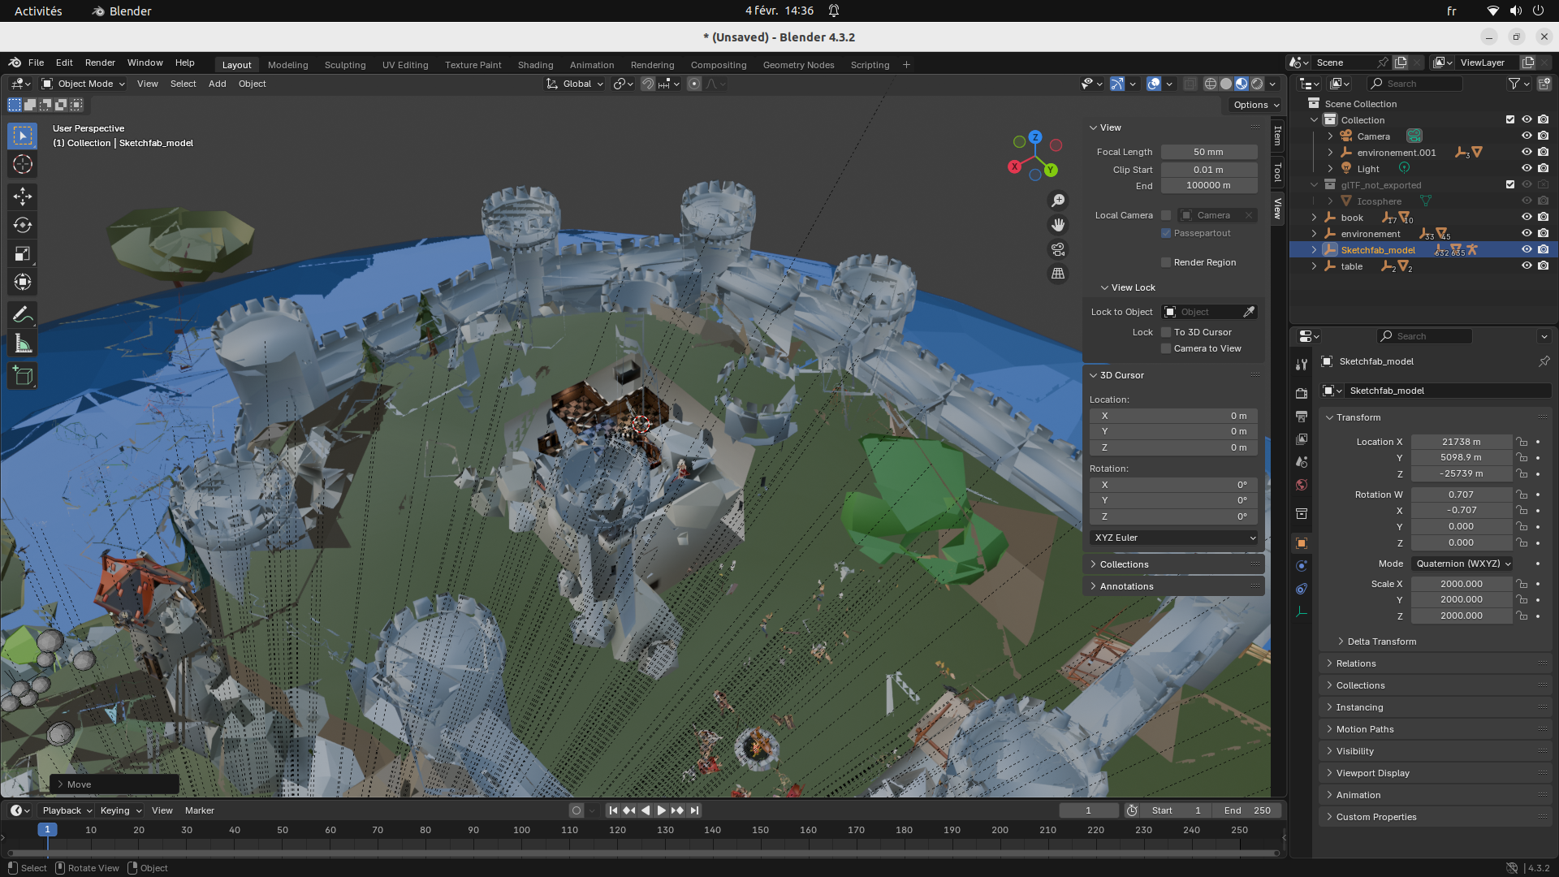Select the Measure tool
The width and height of the screenshot is (1559, 877).
pyautogui.click(x=23, y=343)
